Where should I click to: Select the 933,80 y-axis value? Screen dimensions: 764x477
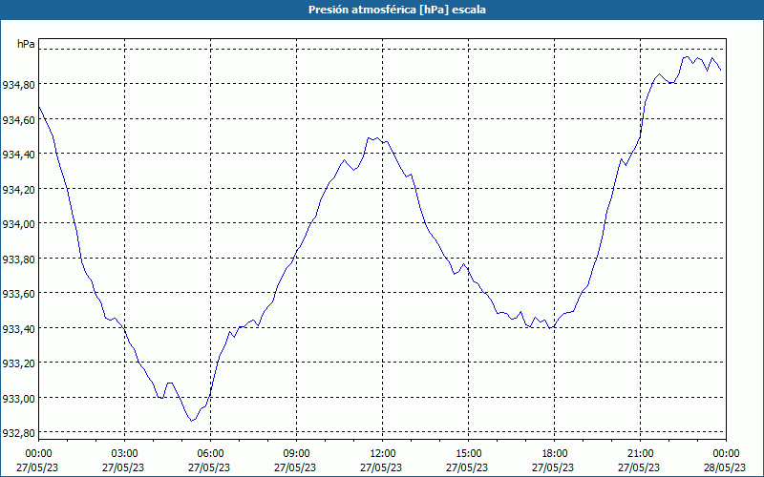[x=18, y=259]
